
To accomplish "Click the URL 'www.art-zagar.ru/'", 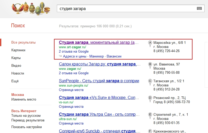I will coord(72,47).
